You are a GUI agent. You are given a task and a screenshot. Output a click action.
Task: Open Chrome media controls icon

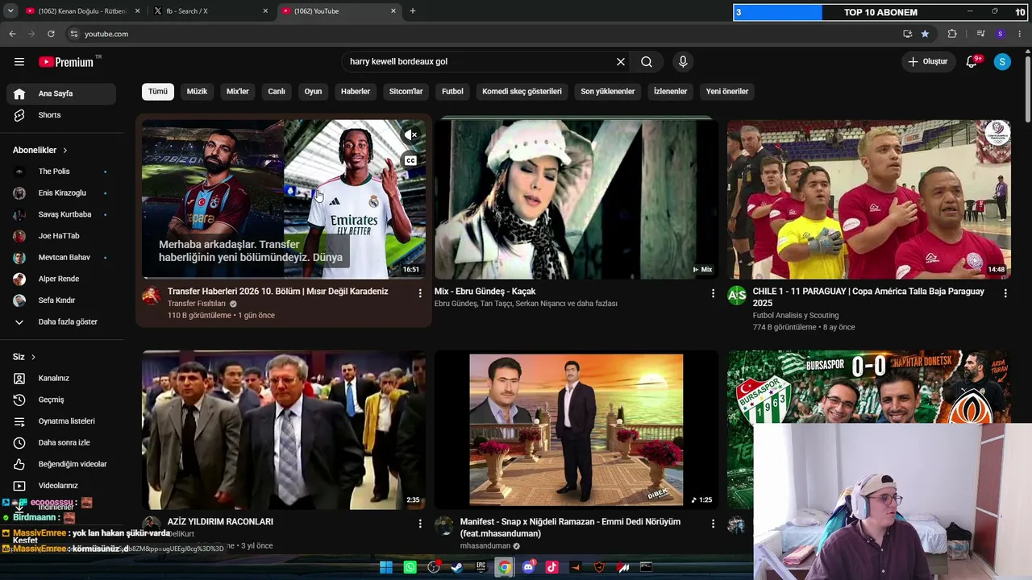pyautogui.click(x=980, y=34)
